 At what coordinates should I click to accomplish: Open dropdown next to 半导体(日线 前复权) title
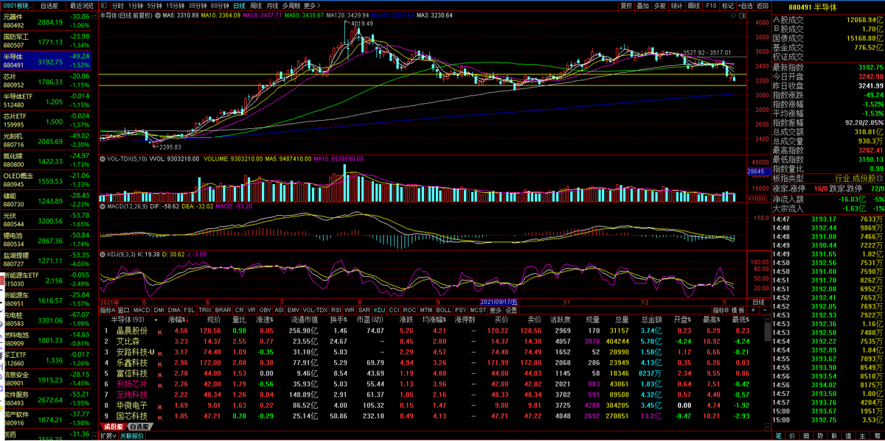(157, 15)
